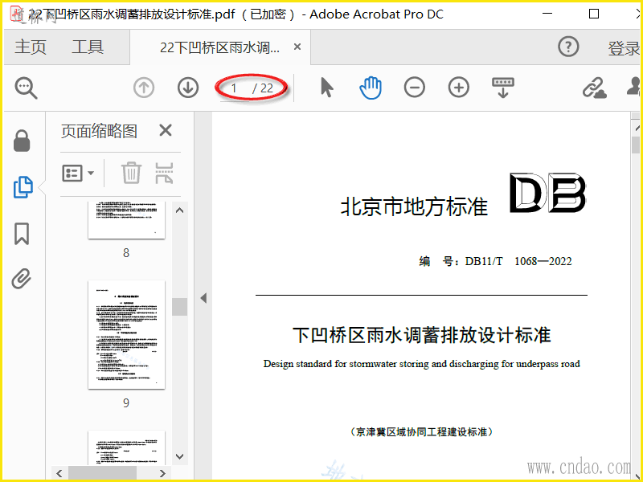The width and height of the screenshot is (643, 482).
Task: Delete pages with the trash icon
Action: [131, 173]
